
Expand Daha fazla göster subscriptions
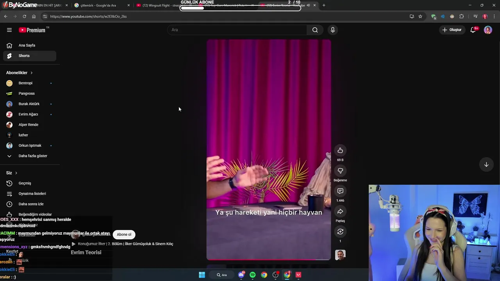coord(30,156)
